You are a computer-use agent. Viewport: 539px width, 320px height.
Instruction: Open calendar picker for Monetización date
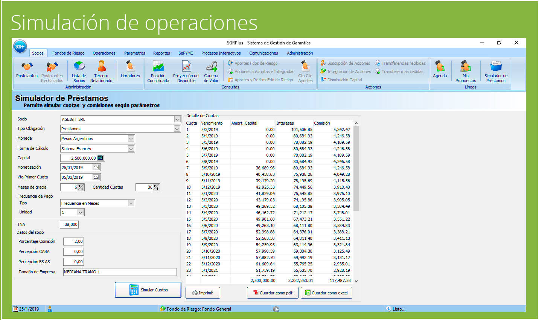click(x=96, y=168)
